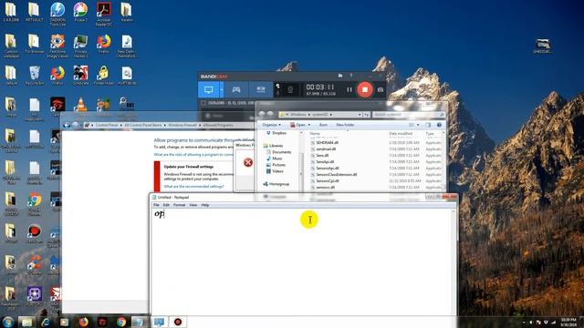
Task: Select SensorsCpl.dll file in Explorer
Action: coord(325,180)
